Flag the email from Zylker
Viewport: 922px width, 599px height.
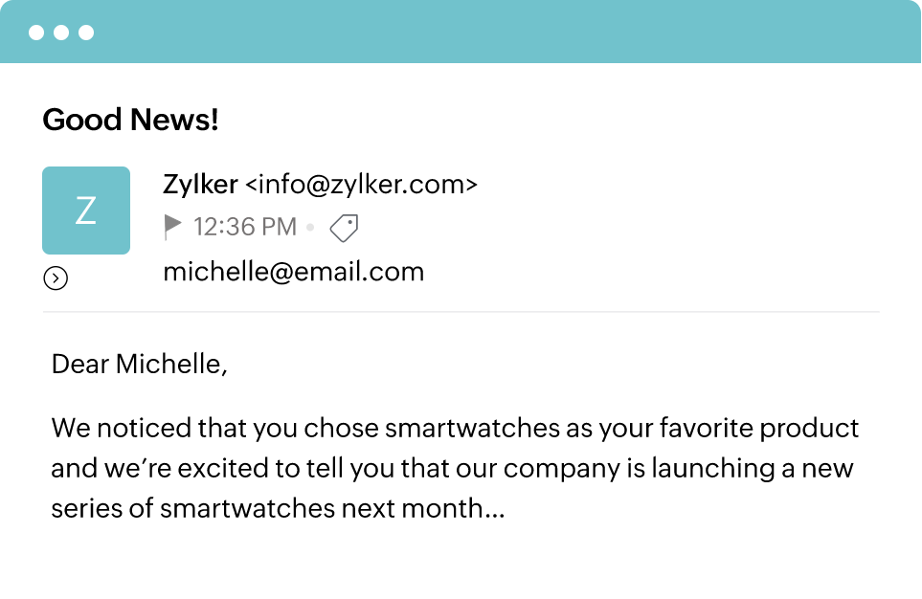tap(172, 227)
